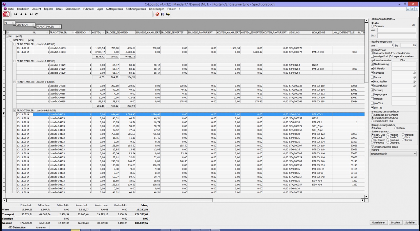420x231 pixels.
Task: Collapse the FRACHTZAHLER .boschd-04129 group
Action: click(x=15, y=61)
